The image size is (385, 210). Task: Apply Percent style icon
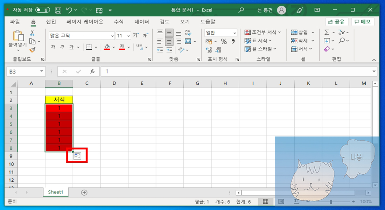point(224,42)
